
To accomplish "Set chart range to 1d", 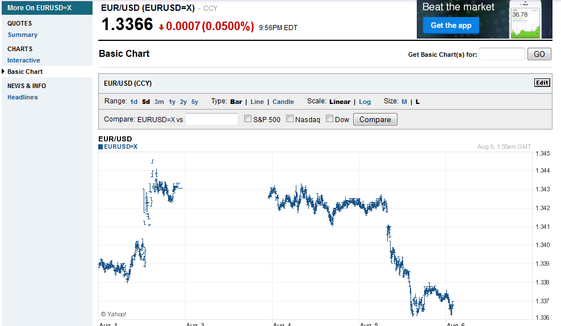I will click(x=134, y=102).
